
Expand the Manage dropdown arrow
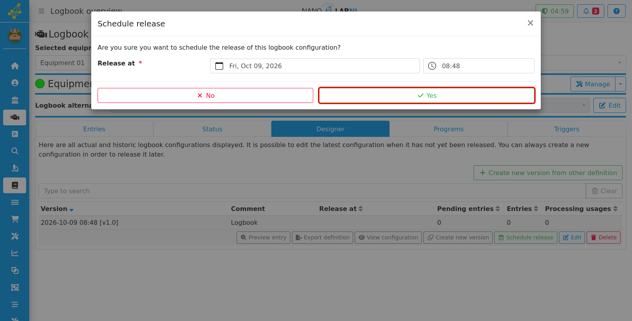click(x=621, y=84)
